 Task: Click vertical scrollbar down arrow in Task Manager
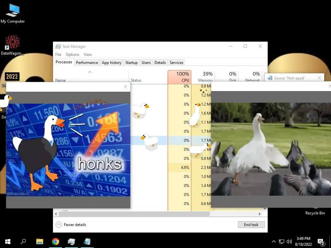[265, 209]
